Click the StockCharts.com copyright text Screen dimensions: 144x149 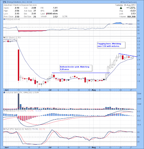(129, 2)
